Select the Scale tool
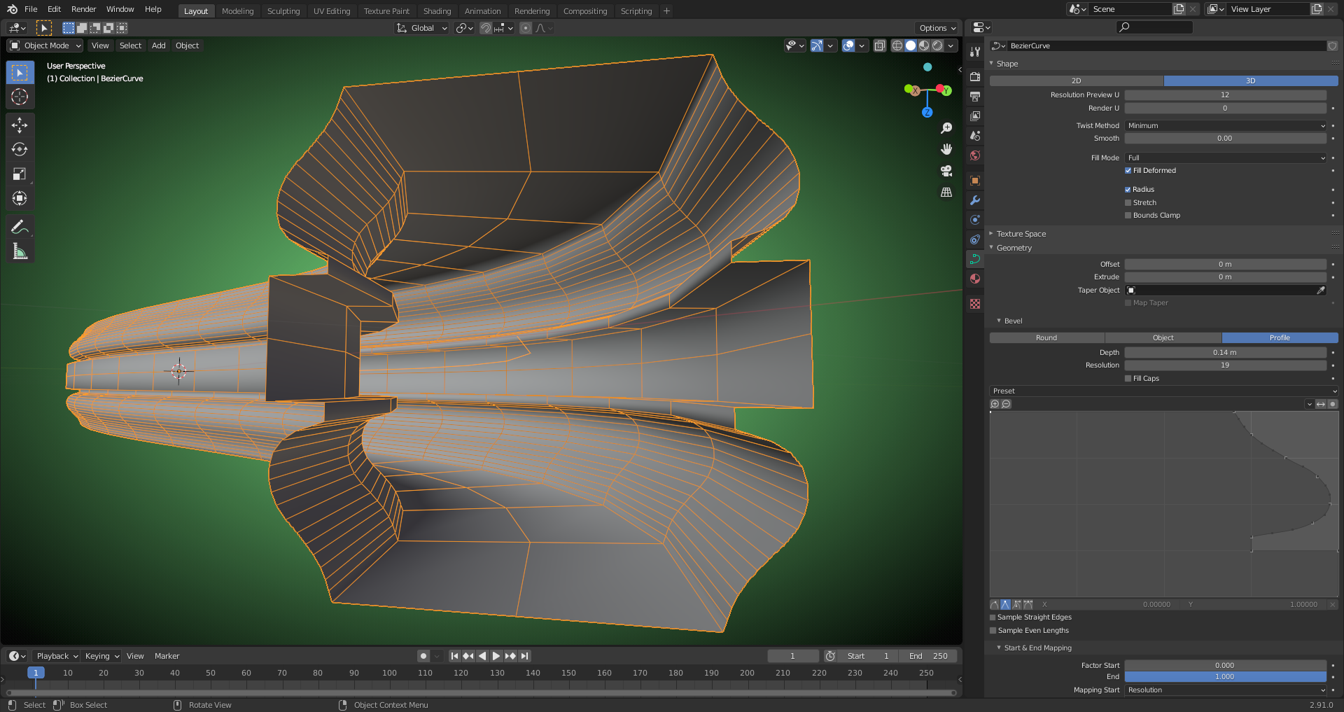Image resolution: width=1344 pixels, height=712 pixels. pyautogui.click(x=20, y=174)
